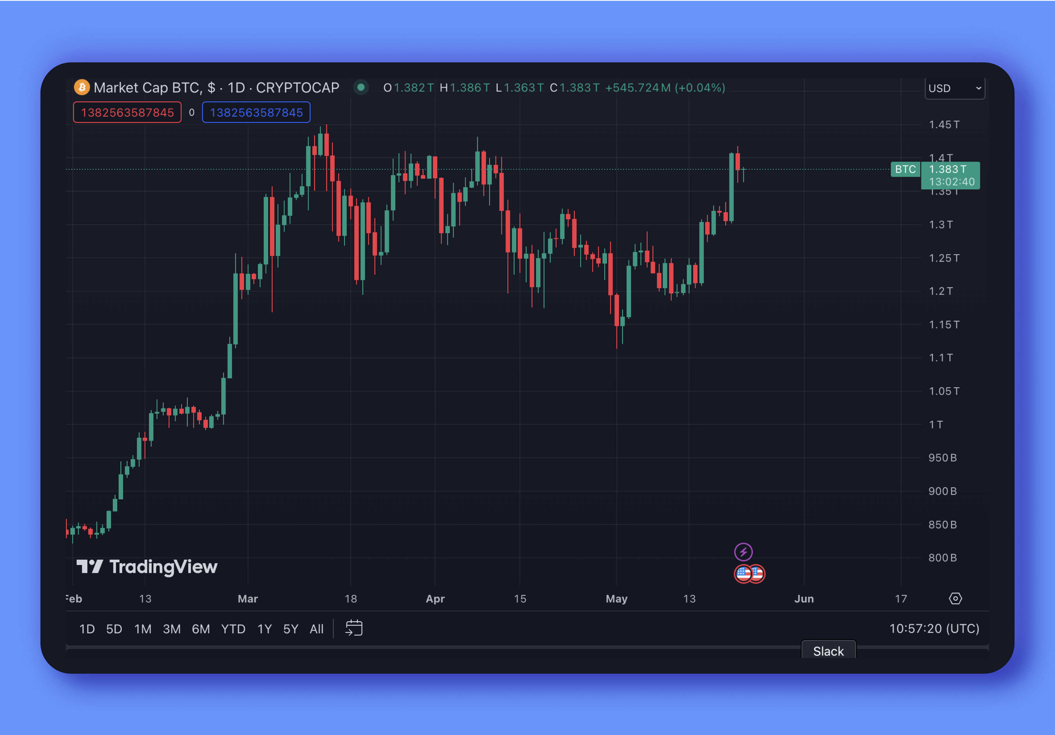Click the 1.45 T price axis label
This screenshot has height=735, width=1055.
click(944, 125)
